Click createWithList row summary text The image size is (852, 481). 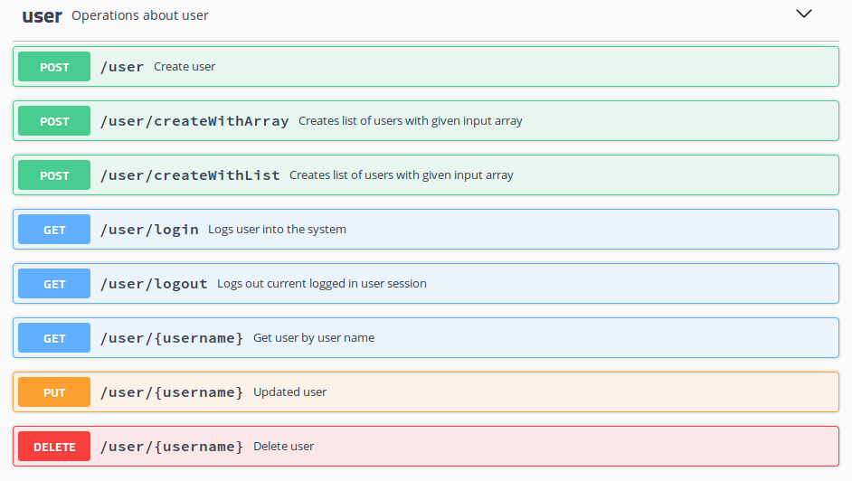[x=401, y=174]
